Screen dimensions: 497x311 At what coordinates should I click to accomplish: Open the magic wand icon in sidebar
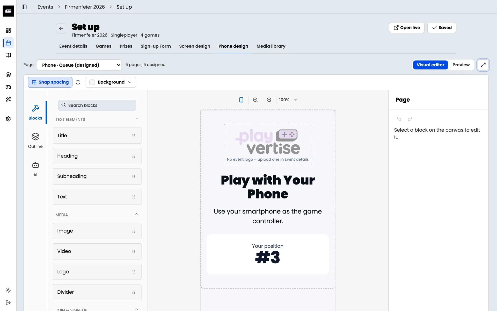point(8,100)
